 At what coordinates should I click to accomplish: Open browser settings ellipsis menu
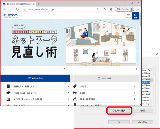(x=138, y=9)
